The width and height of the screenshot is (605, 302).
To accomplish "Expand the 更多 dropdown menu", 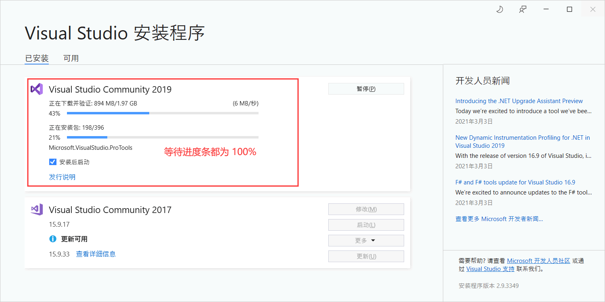I will pyautogui.click(x=366, y=240).
